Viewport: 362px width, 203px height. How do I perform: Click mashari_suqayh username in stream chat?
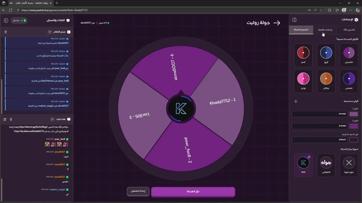pos(57,189)
